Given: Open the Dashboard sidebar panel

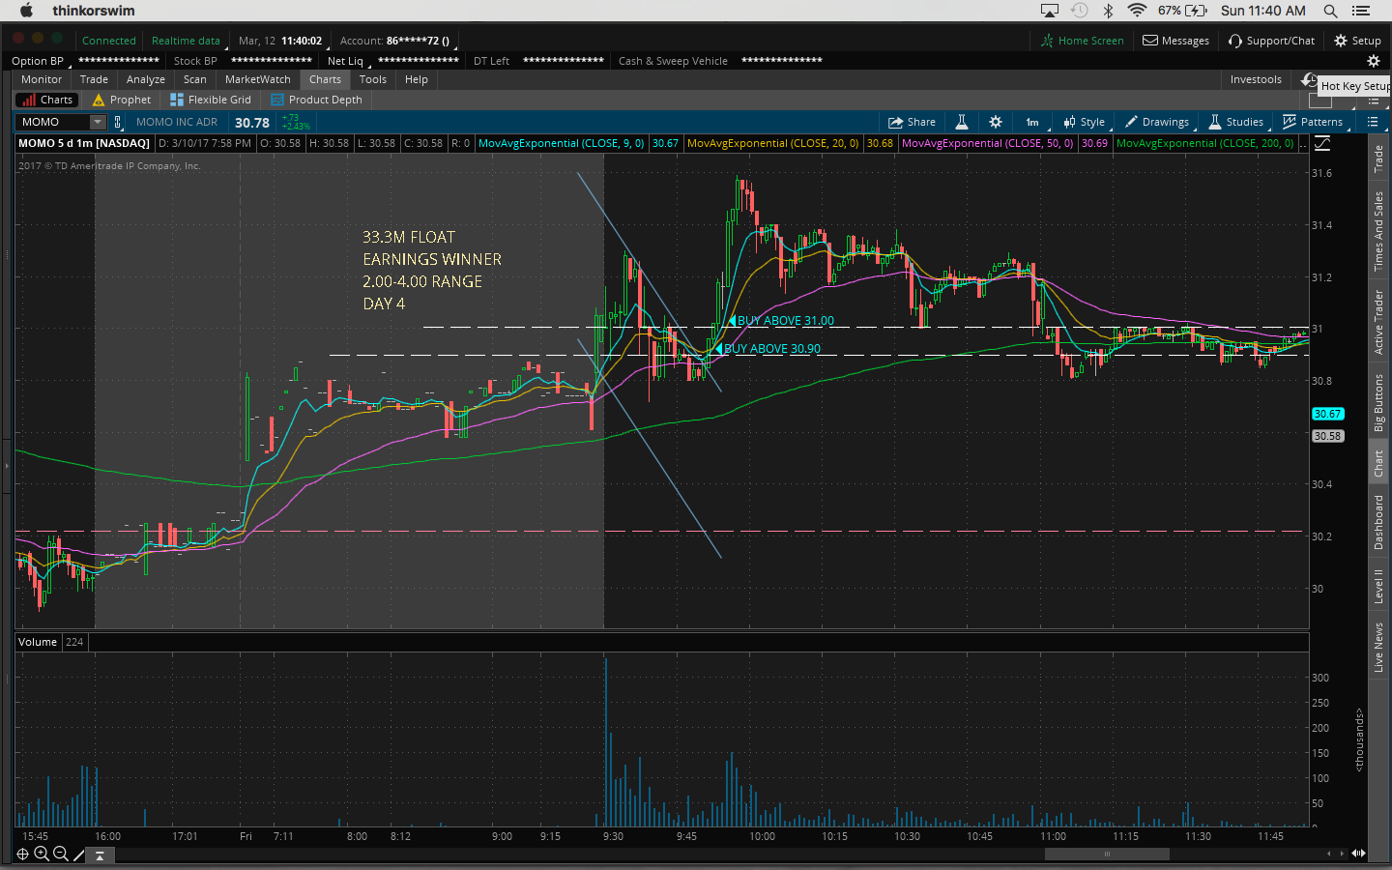Looking at the screenshot, I should click(1378, 522).
